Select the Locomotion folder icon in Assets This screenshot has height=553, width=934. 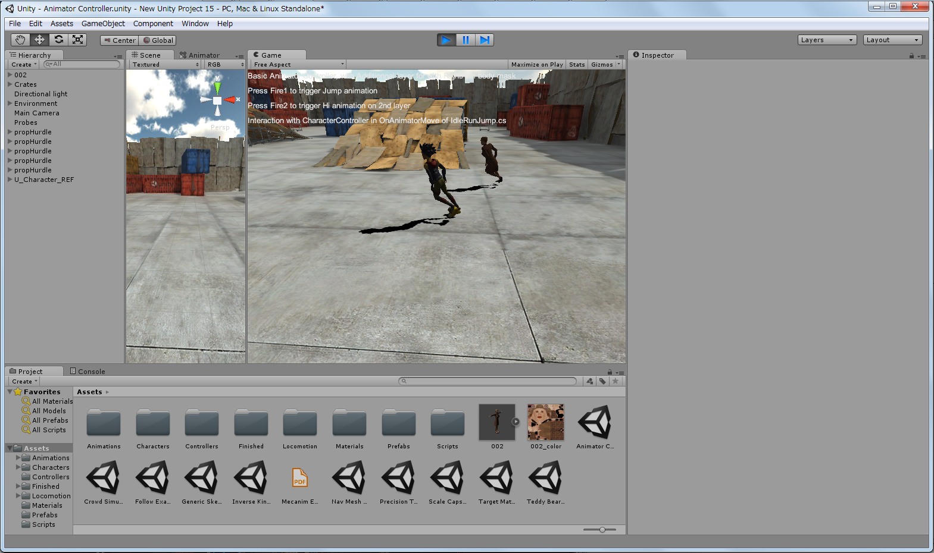click(300, 422)
